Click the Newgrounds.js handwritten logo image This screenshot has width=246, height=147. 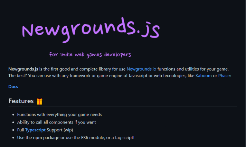pyautogui.click(x=91, y=30)
